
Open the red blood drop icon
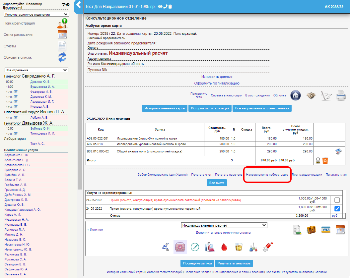coord(224,247)
